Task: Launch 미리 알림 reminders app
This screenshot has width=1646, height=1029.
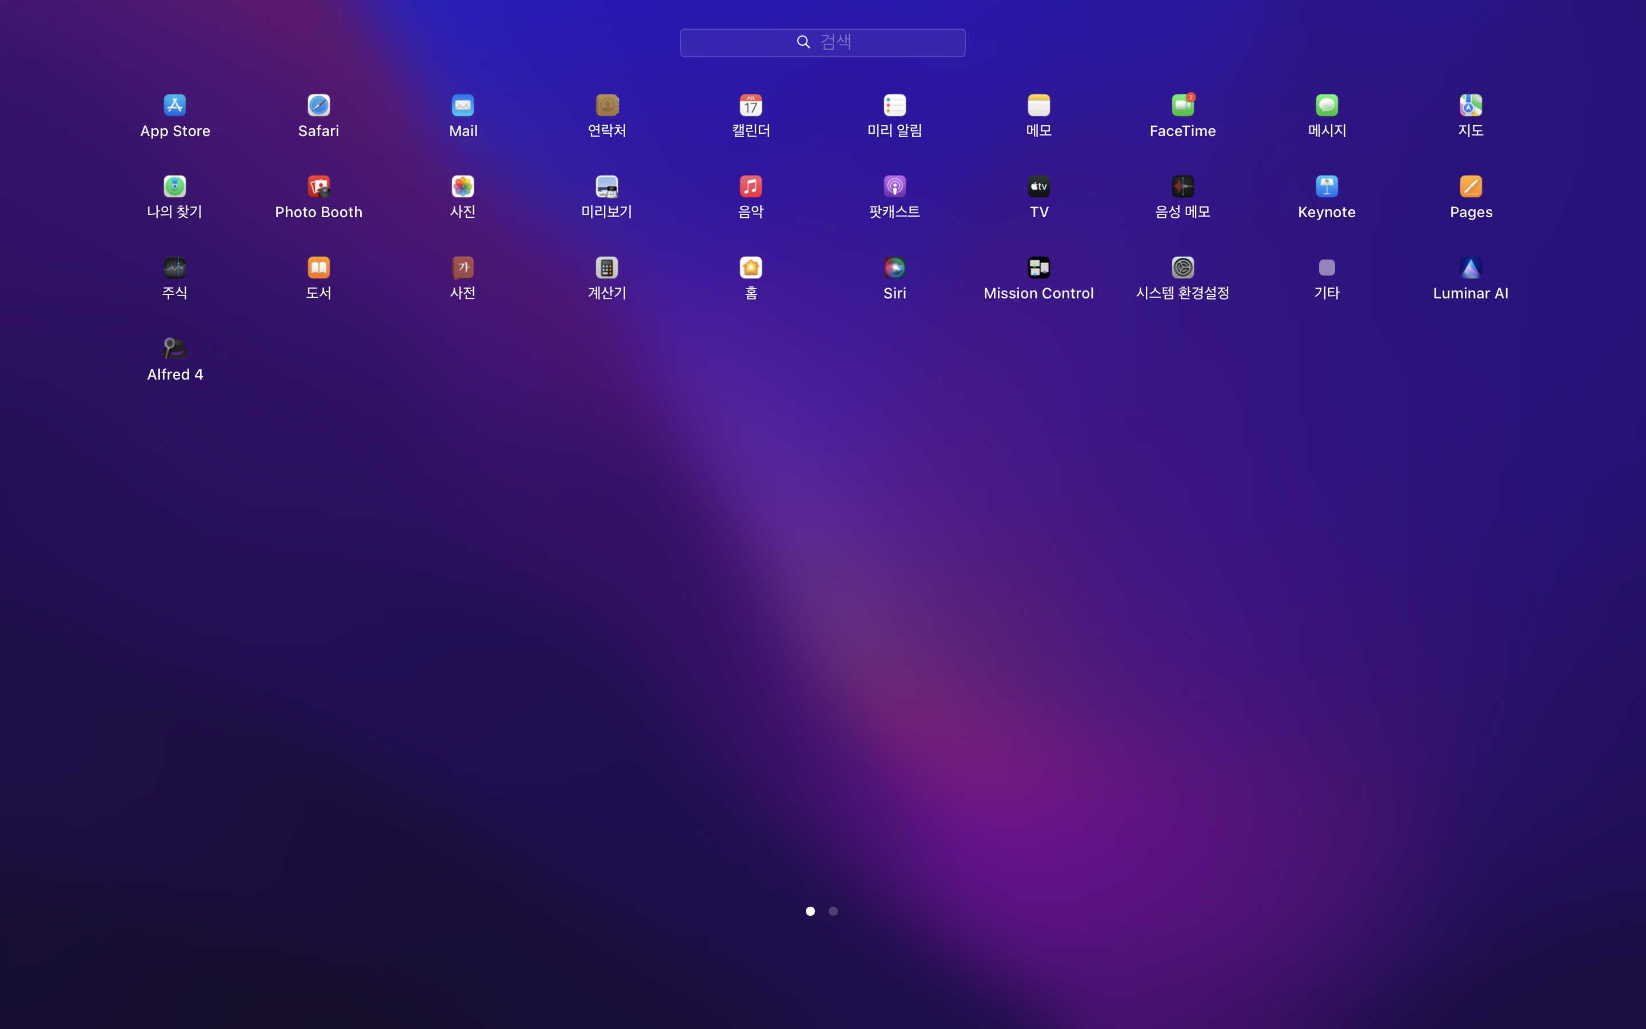Action: [894, 106]
